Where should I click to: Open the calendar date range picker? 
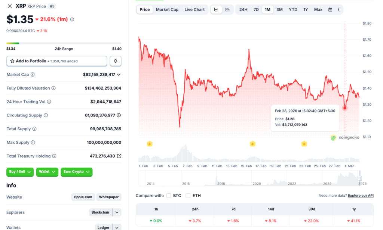click(330, 10)
